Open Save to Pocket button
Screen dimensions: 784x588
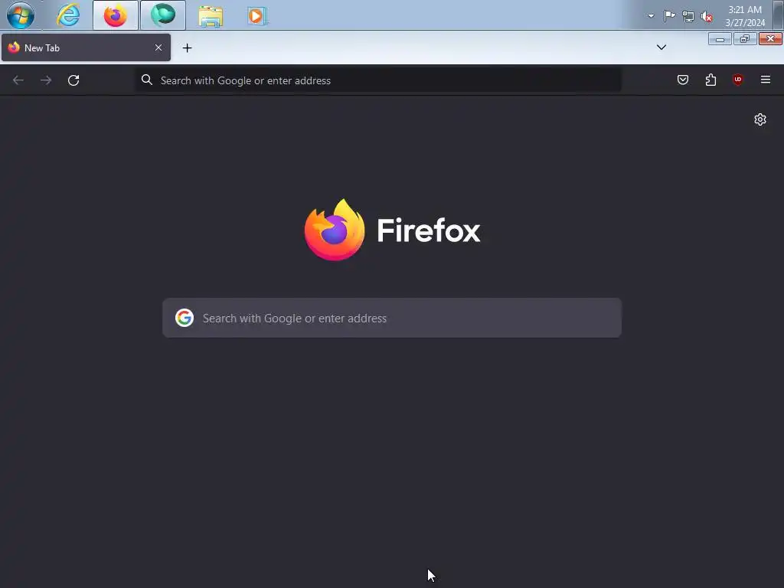click(683, 80)
